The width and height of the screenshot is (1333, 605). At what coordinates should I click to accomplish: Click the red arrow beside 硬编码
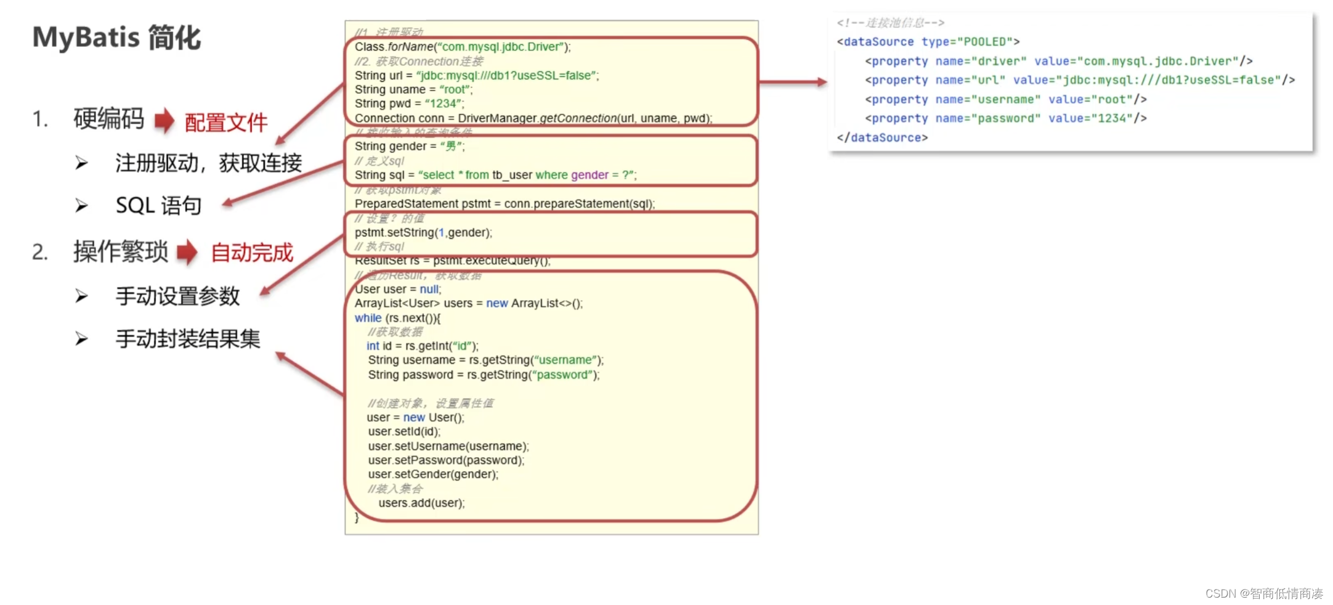[x=165, y=120]
